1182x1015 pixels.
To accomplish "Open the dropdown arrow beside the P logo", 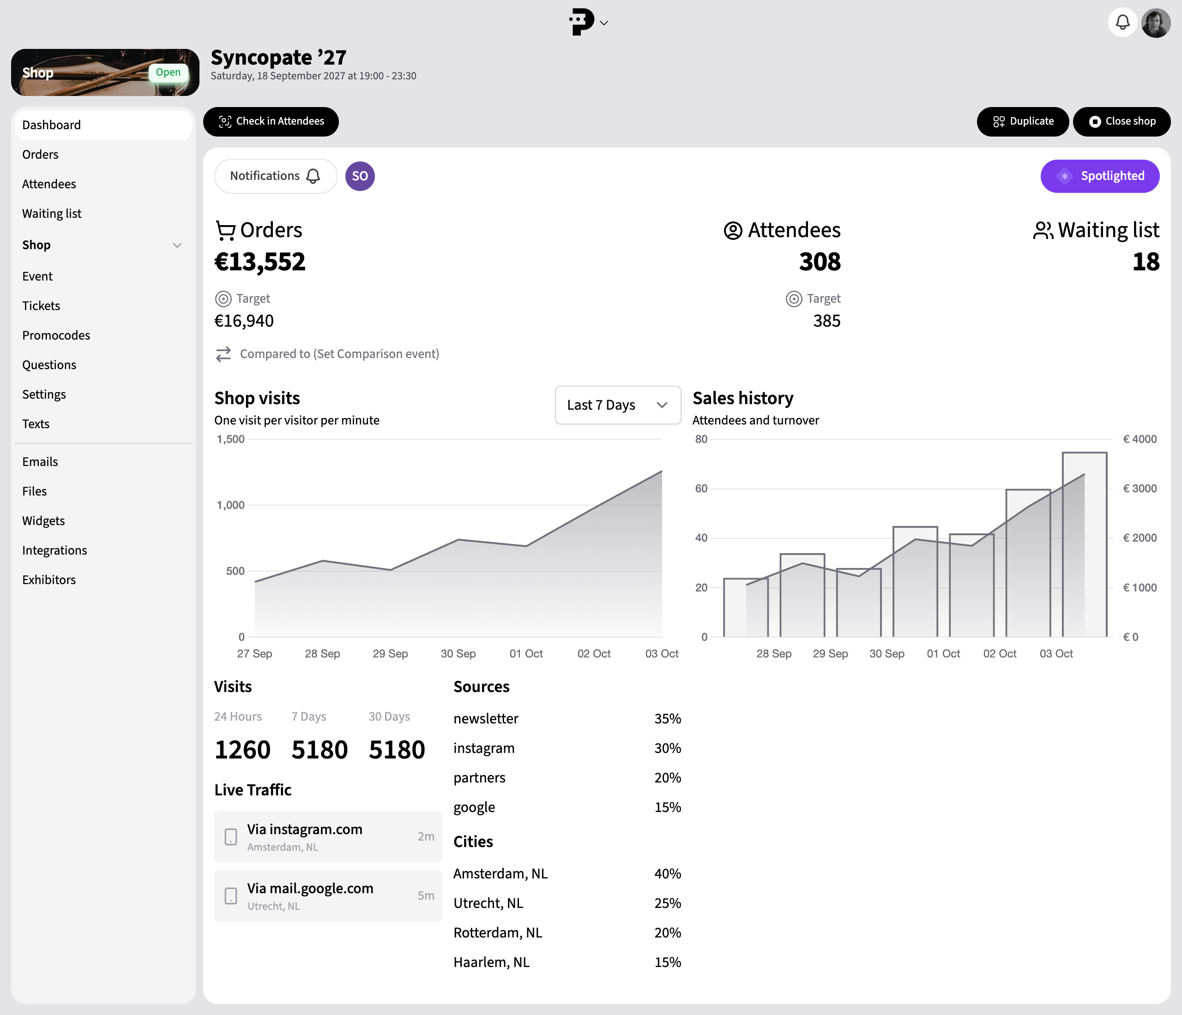I will (604, 23).
